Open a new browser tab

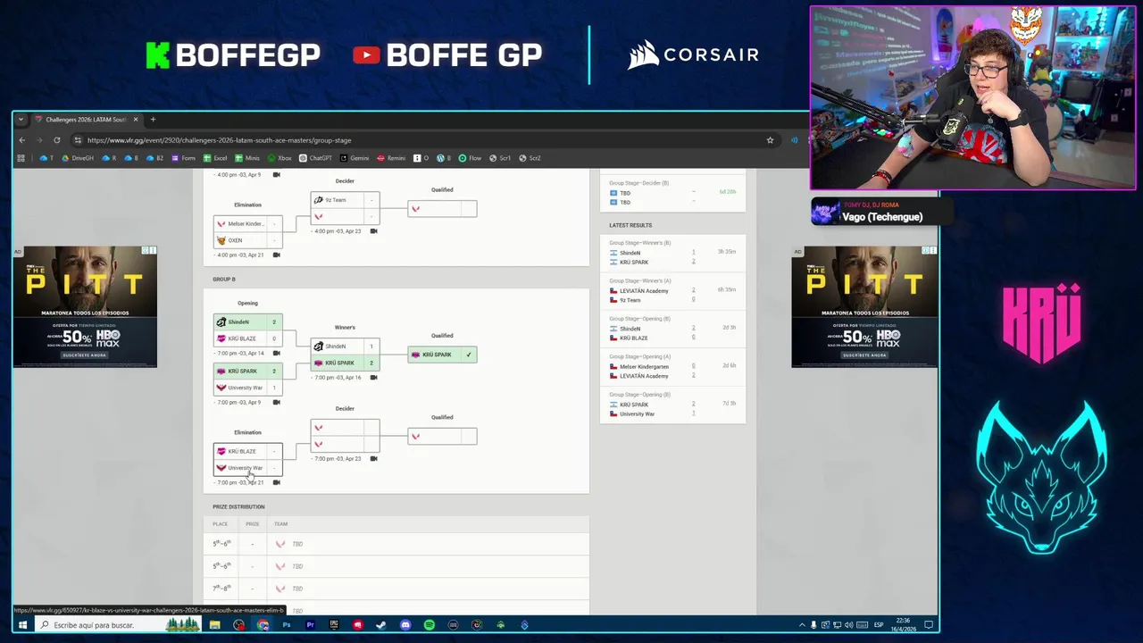(x=153, y=120)
